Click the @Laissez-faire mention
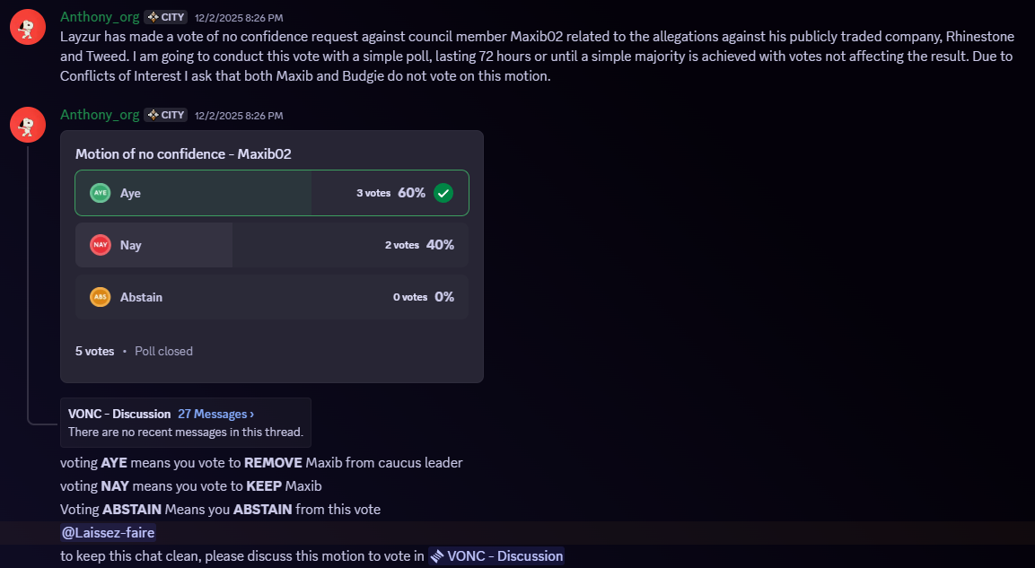 (108, 532)
